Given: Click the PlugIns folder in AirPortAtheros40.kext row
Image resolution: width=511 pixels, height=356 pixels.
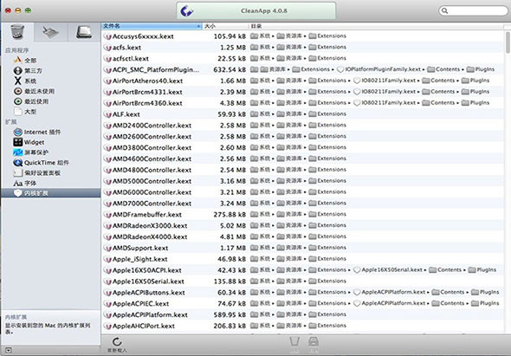Looking at the screenshot, I should pyautogui.click(x=475, y=81).
